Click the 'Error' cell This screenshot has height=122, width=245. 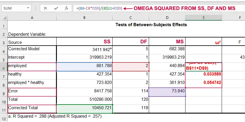point(32,92)
